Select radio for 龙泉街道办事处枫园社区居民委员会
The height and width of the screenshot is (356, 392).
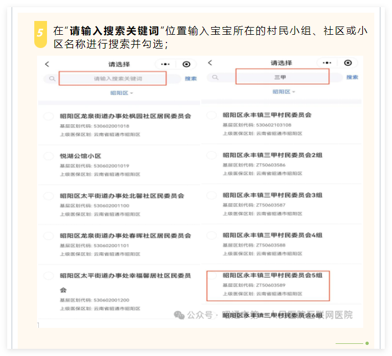[x=49, y=116]
